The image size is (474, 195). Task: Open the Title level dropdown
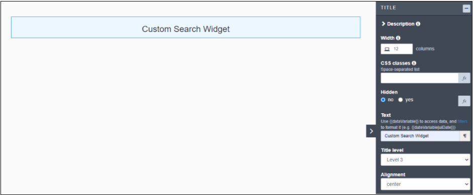coord(425,160)
